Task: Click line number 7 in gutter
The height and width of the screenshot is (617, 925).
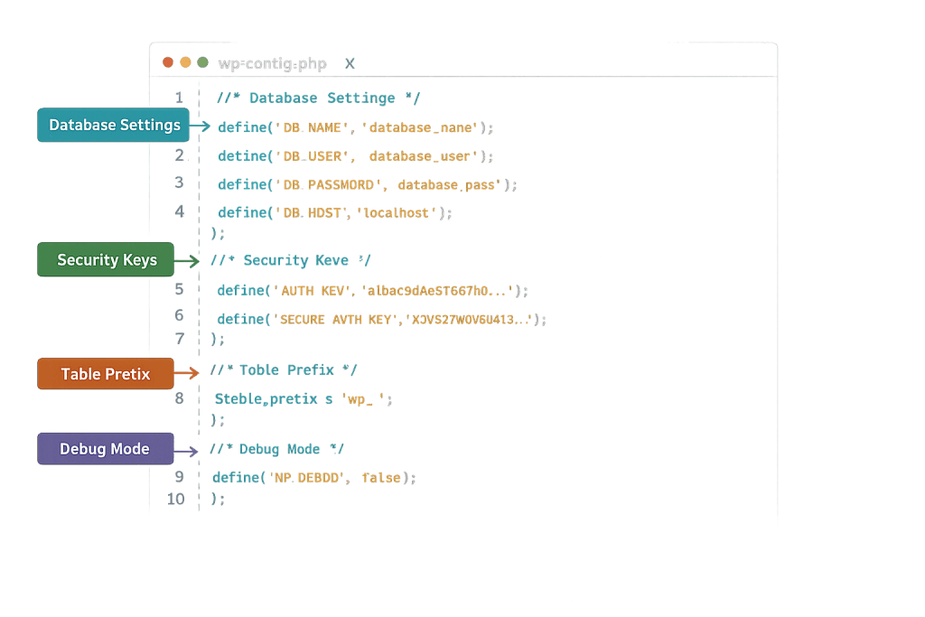Action: [180, 339]
